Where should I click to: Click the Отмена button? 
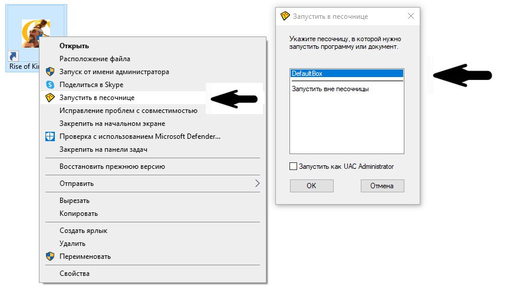point(382,186)
